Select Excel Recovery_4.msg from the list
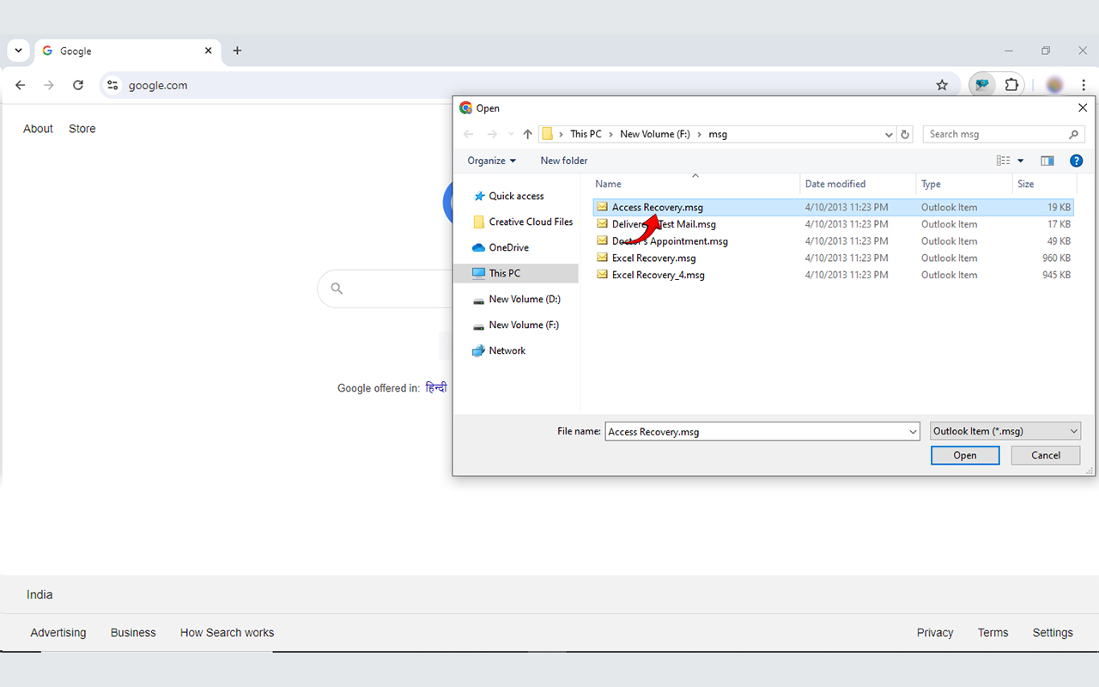 point(658,275)
